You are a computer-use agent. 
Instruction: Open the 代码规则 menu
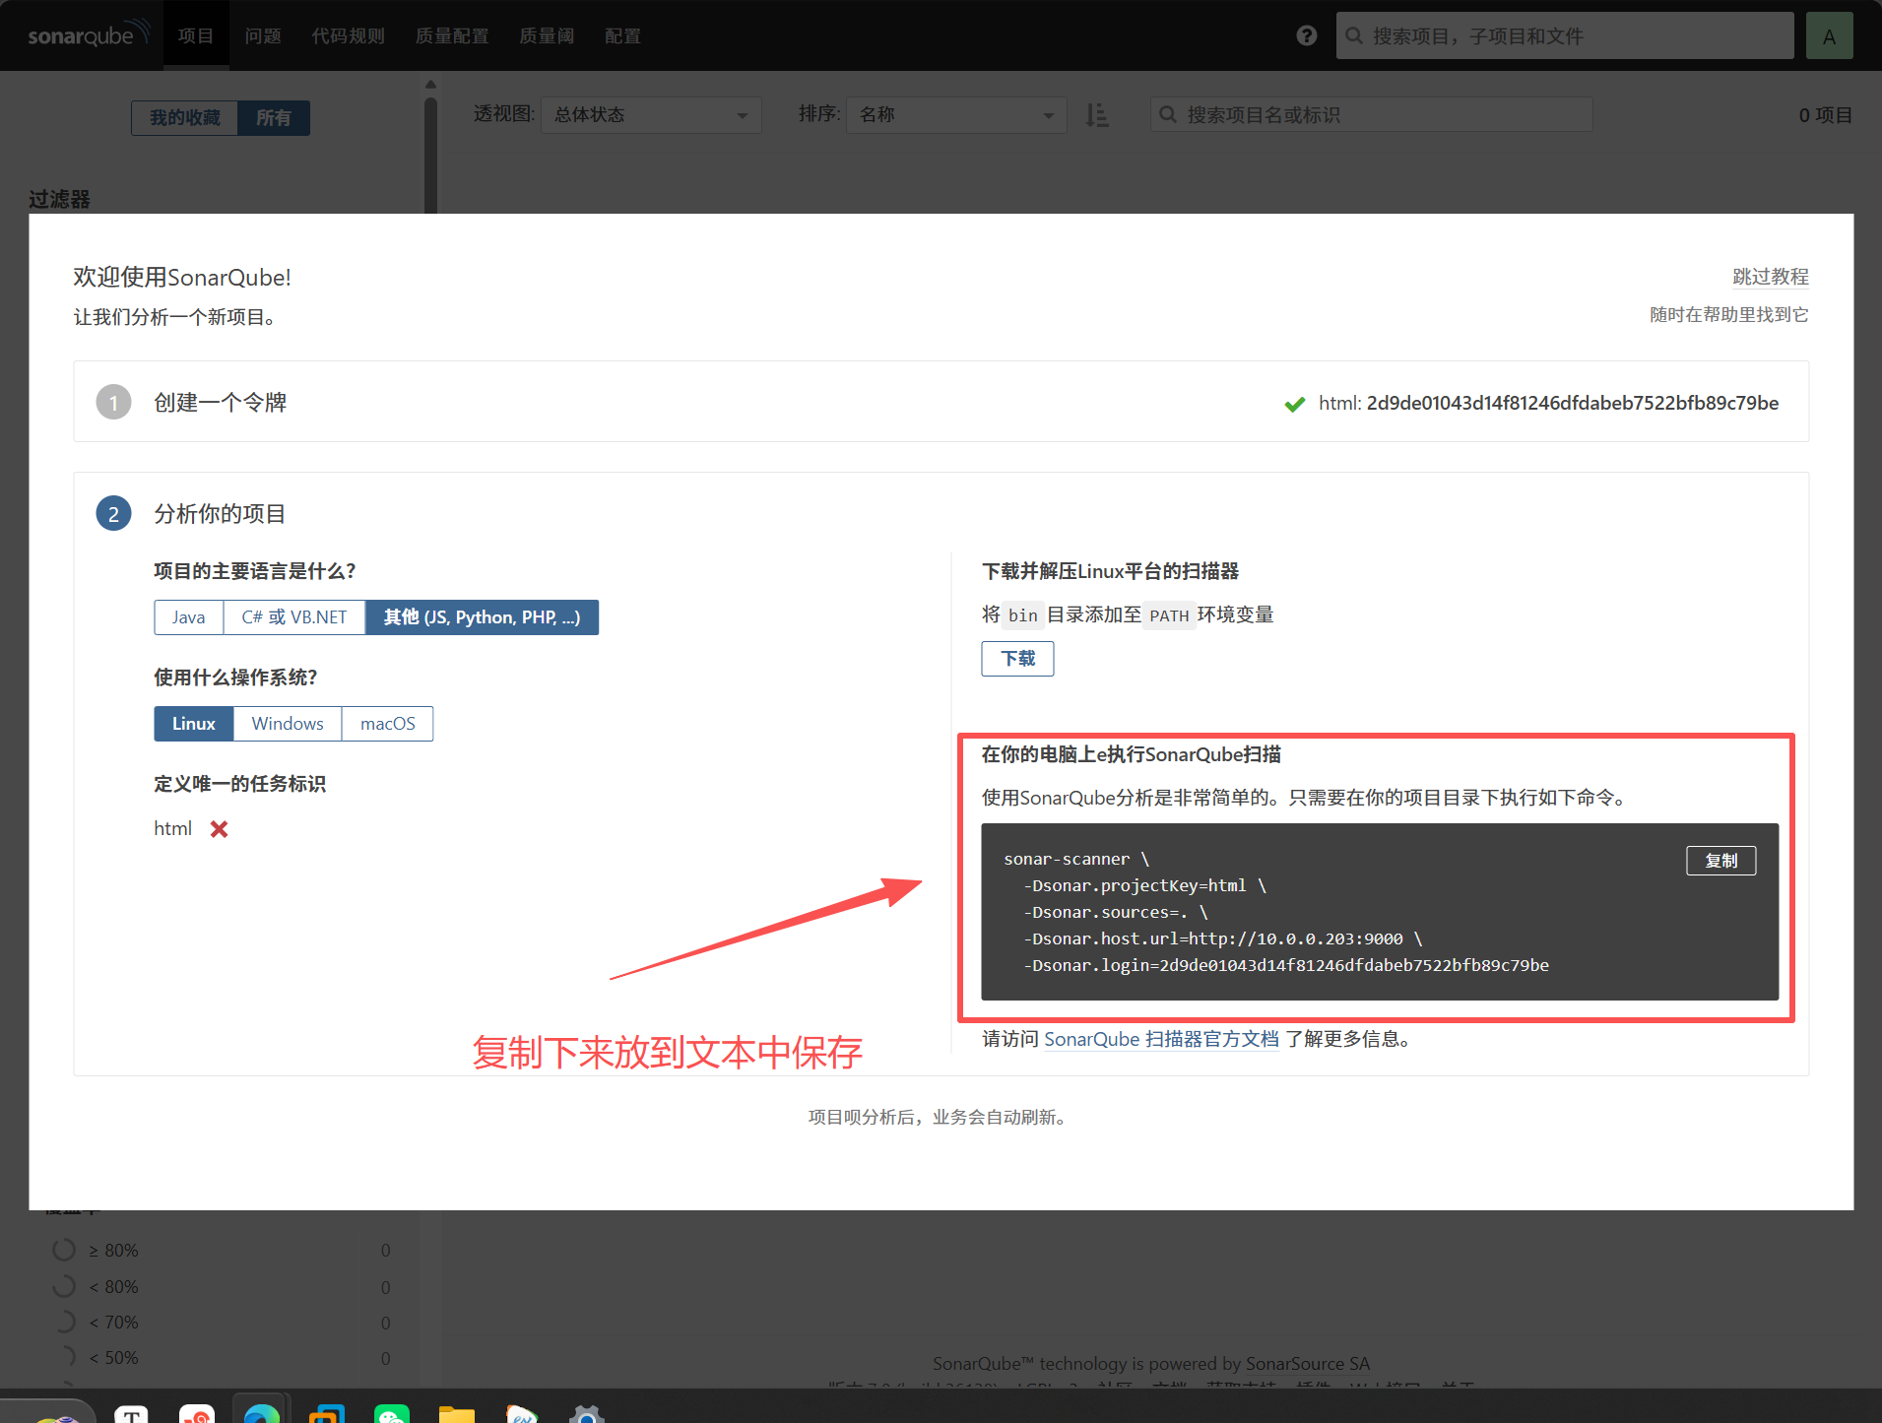[349, 35]
